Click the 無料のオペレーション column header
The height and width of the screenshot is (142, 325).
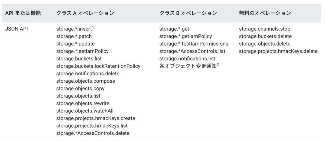coord(265,13)
